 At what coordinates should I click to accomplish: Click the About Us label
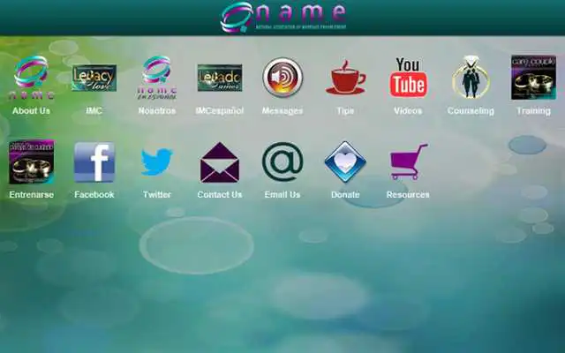tap(32, 111)
